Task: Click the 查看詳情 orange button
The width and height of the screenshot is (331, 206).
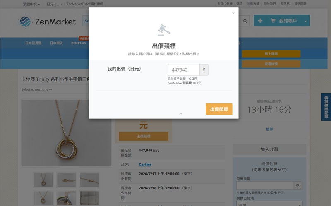Action: [271, 64]
